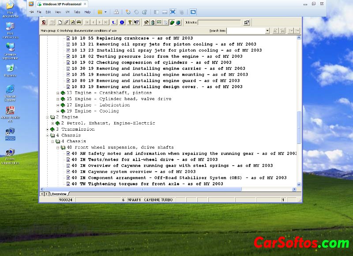Open the VM menu
The width and height of the screenshot is (353, 256).
coord(68,12)
